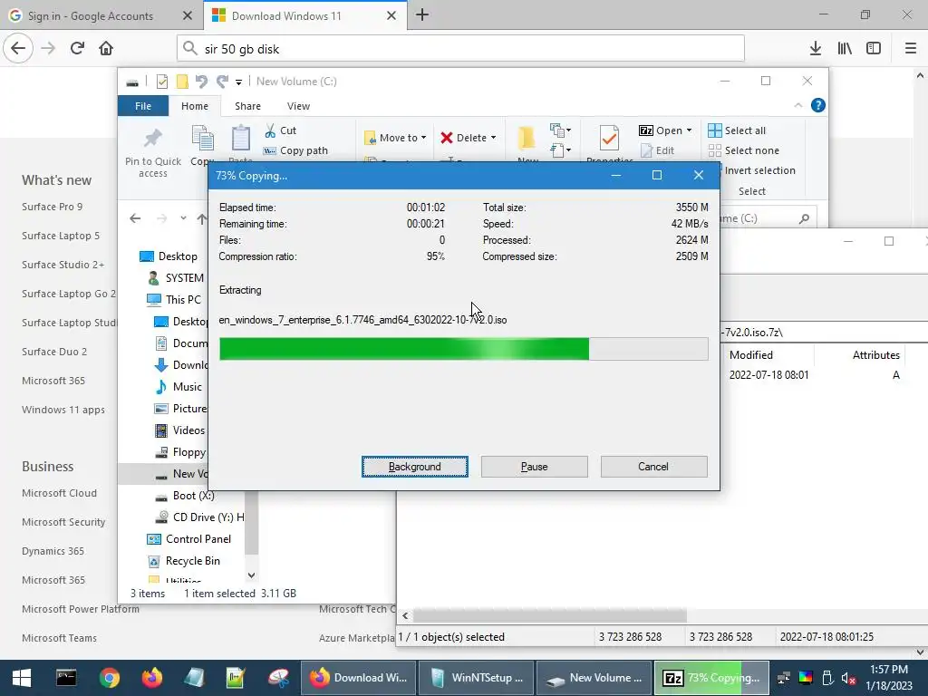Reload the browser page
This screenshot has height=696, width=928.
coord(77,49)
